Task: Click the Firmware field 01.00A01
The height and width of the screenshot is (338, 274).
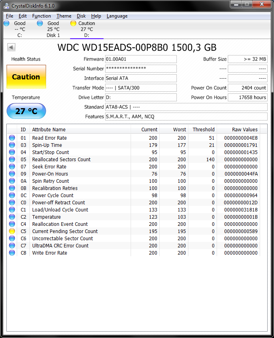Action: (141, 59)
